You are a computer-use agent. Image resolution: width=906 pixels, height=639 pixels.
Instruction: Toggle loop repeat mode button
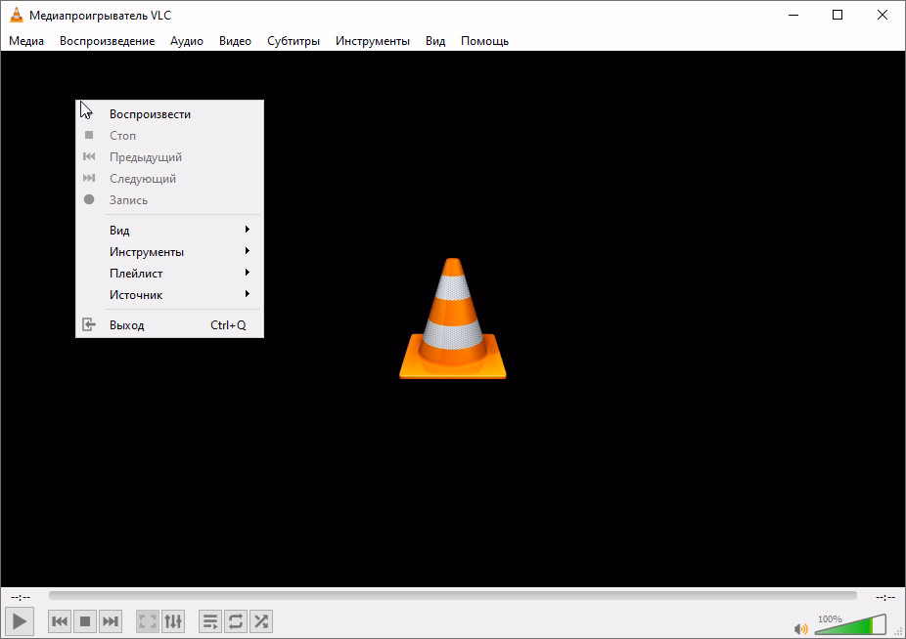(236, 621)
